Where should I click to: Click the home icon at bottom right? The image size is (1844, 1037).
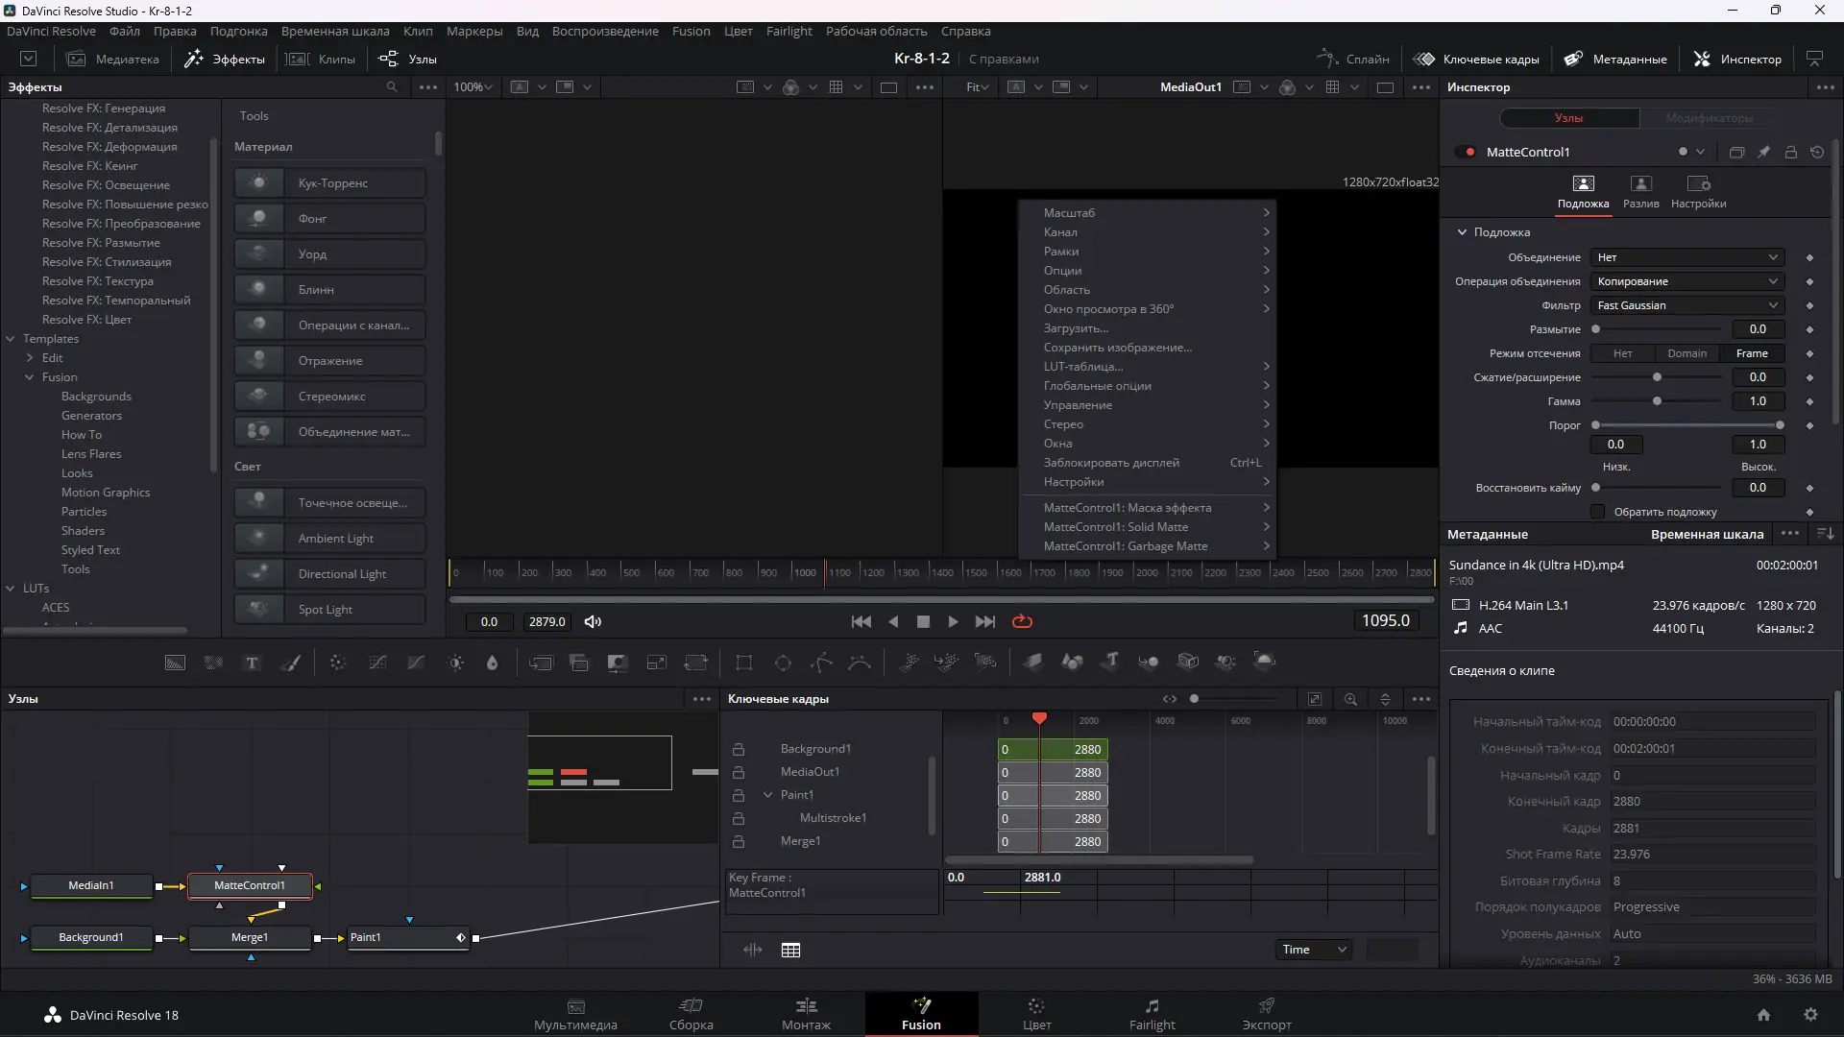click(1763, 1015)
